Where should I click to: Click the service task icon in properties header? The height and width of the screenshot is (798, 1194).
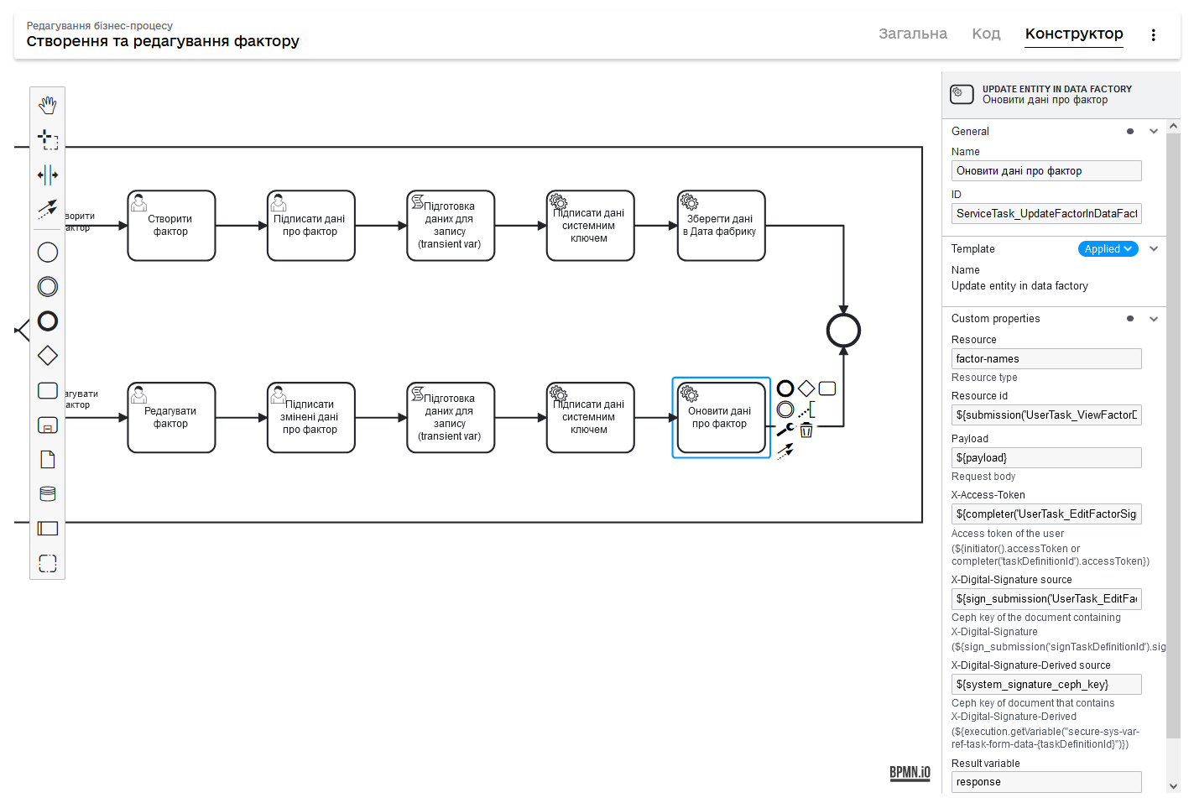[962, 94]
